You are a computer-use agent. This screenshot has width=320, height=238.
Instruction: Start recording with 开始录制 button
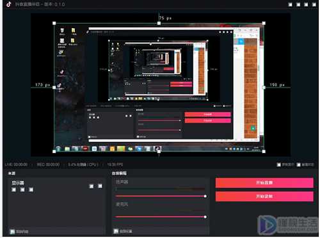264,196
